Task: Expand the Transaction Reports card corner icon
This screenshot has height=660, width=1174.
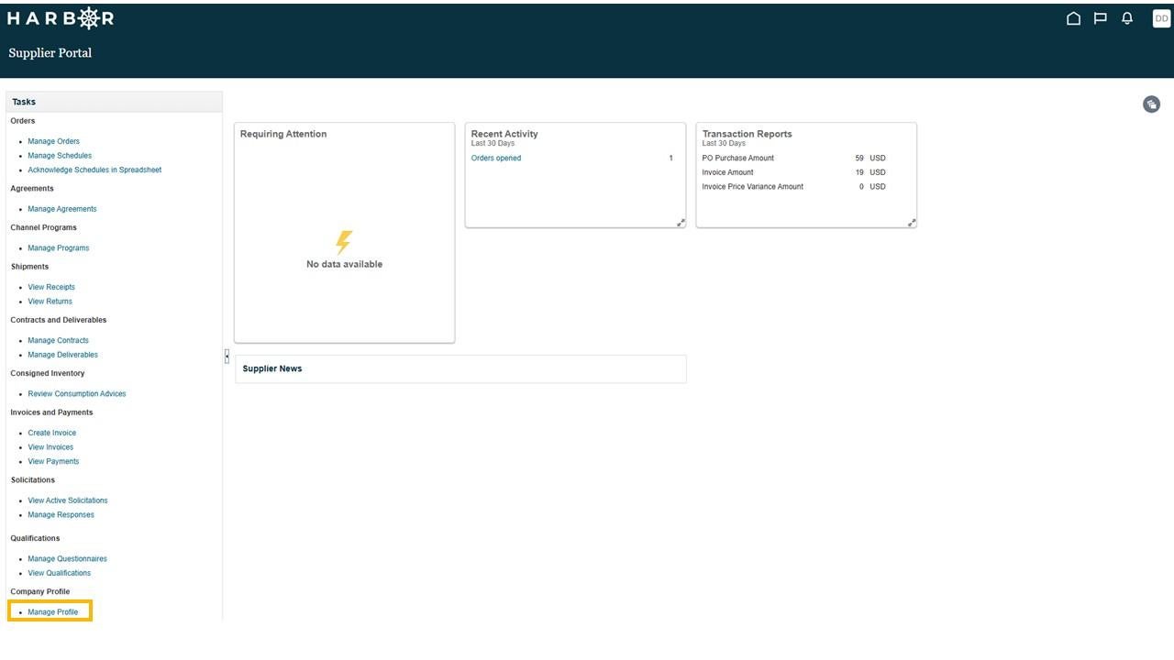Action: click(x=912, y=223)
